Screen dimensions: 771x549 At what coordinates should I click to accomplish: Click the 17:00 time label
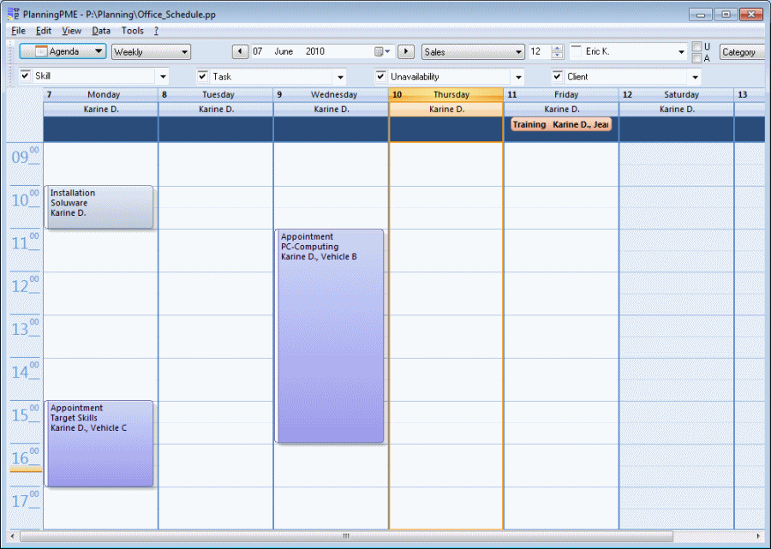coord(25,500)
